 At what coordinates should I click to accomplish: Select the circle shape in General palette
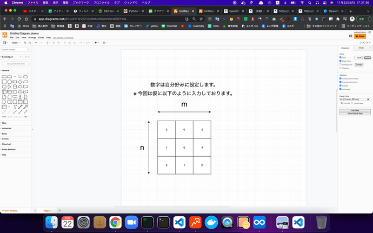coord(10,82)
